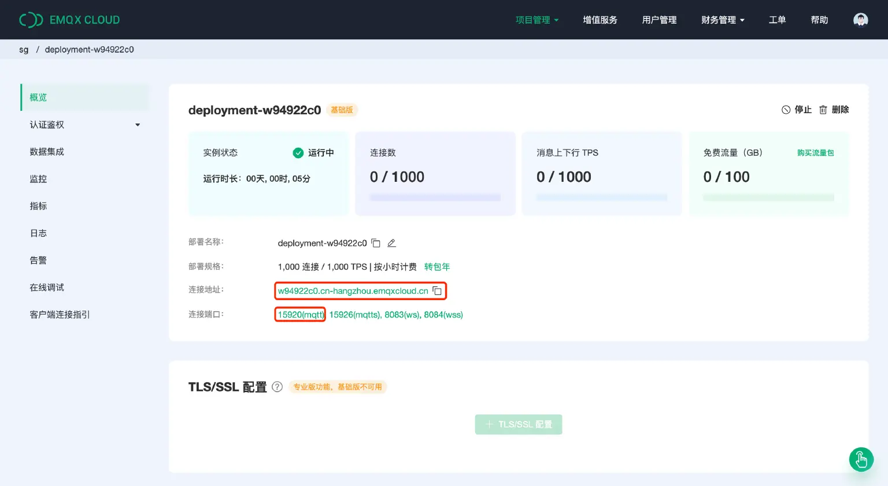Screen dimensions: 888x486
Task: Open the user avatar menu
Action: (860, 19)
